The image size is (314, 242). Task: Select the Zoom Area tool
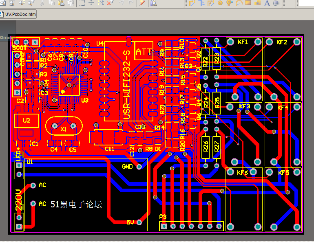[12, 3]
